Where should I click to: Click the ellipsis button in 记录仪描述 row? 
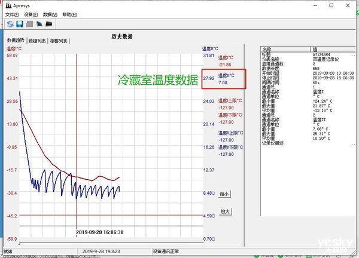coord(353,143)
